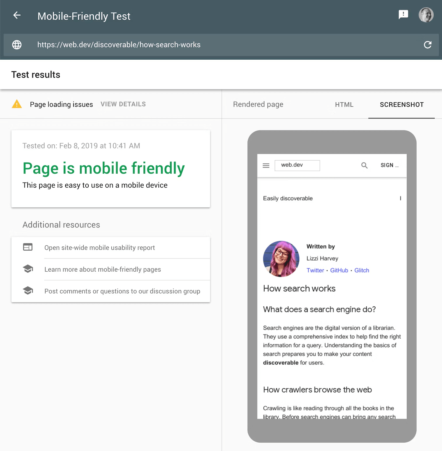Viewport: 442px width, 451px height.
Task: Click the back arrow in header
Action: [17, 15]
